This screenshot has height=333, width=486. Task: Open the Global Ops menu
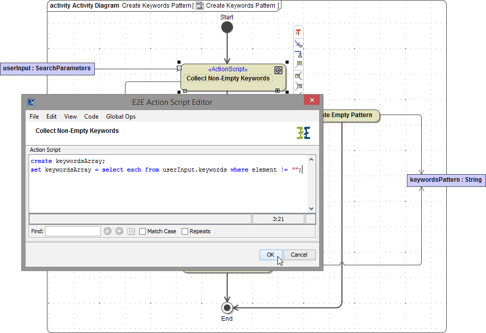click(x=121, y=116)
